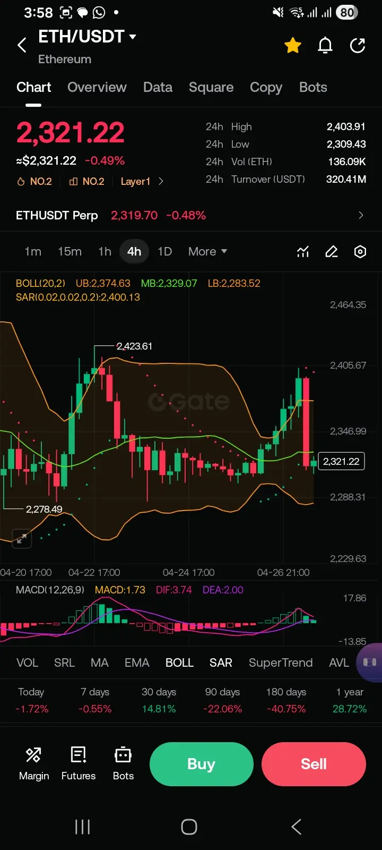Tap the MACD(12,26,9) indicator label
Viewport: 382px width, 850px height.
coord(50,590)
